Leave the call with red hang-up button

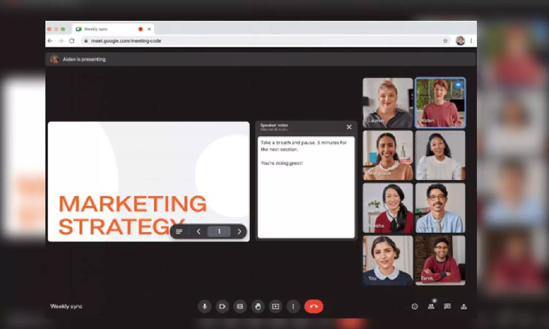tap(314, 306)
